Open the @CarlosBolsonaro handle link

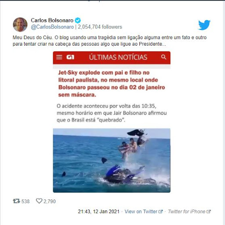point(52,27)
